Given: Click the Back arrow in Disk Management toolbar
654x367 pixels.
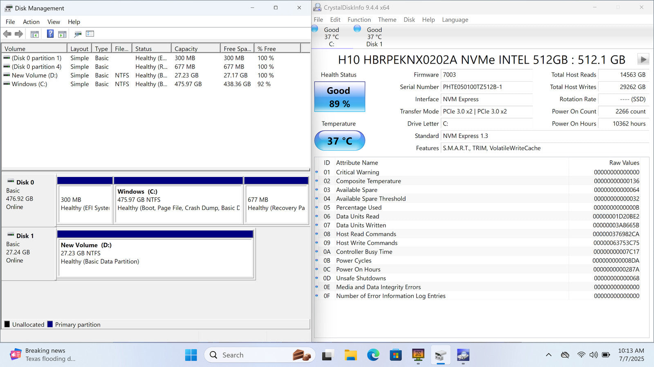Looking at the screenshot, I should 7,34.
